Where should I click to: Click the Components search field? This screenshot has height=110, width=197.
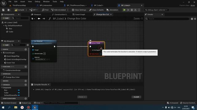(20, 18)
